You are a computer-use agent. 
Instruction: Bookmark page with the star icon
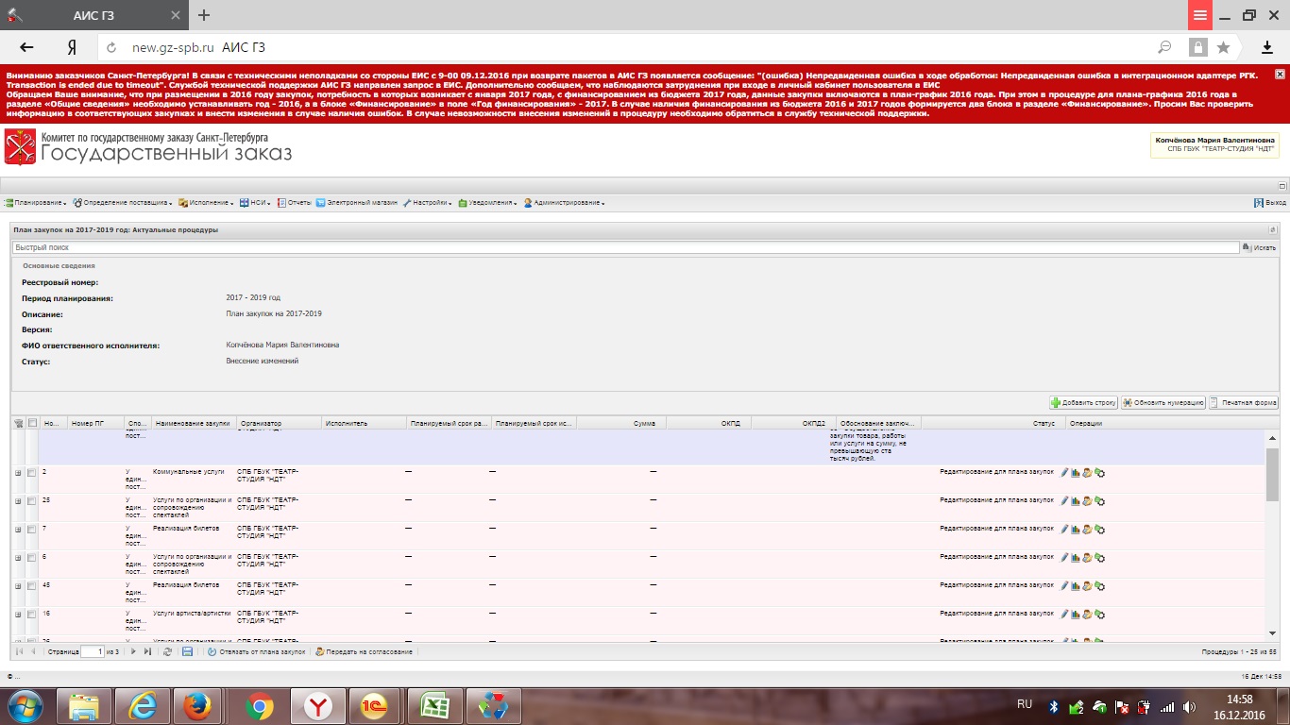[1224, 47]
